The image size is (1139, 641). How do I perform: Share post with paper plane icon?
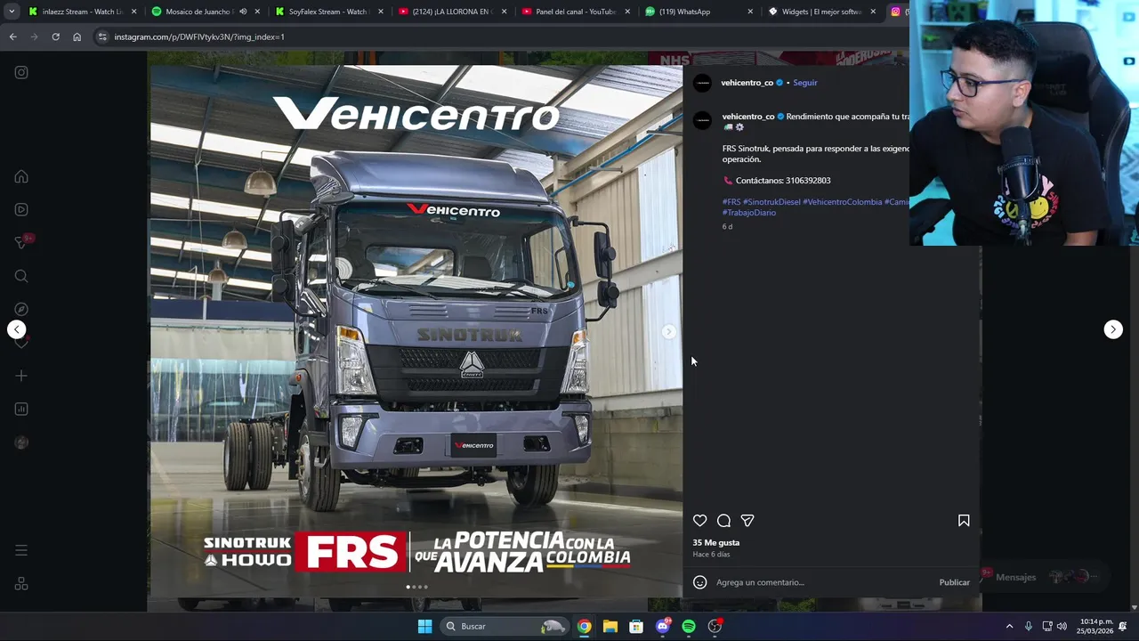pyautogui.click(x=747, y=521)
